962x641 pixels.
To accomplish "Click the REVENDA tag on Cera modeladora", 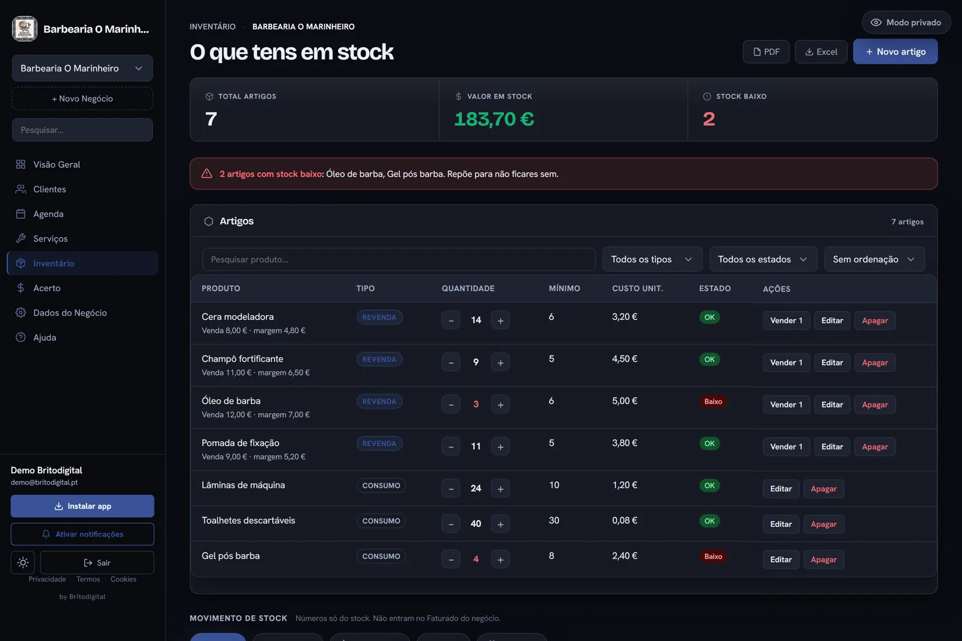I will pyautogui.click(x=379, y=317).
